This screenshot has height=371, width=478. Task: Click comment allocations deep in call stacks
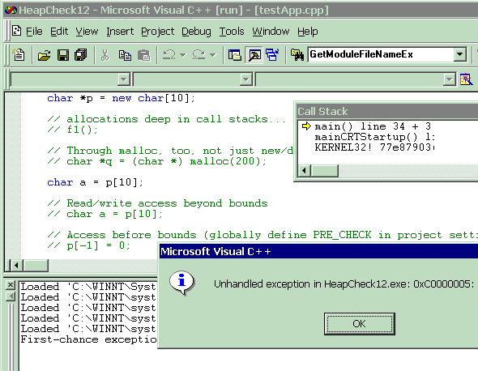point(166,119)
